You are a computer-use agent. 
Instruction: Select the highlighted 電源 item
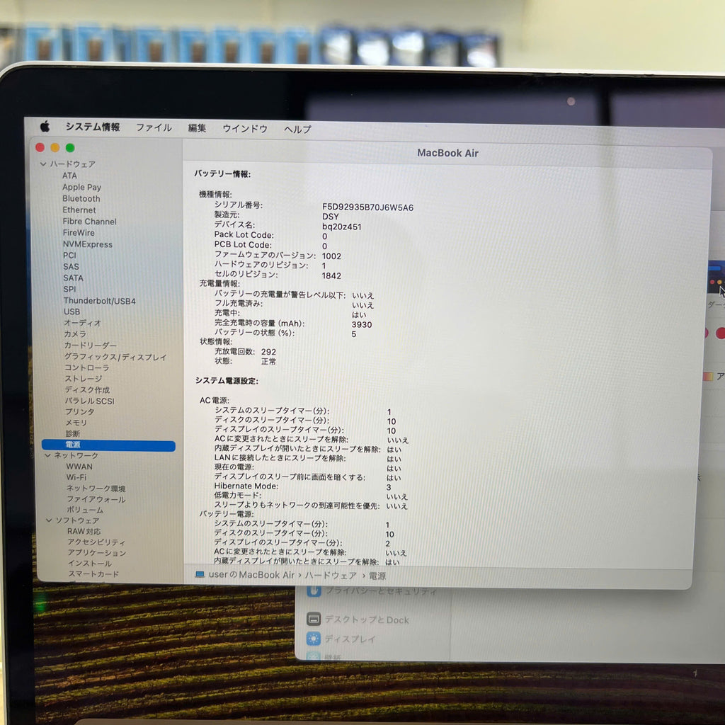(108, 445)
